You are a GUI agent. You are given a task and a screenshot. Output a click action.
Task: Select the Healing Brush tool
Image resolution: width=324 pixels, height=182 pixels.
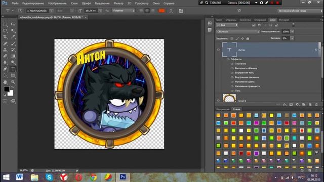point(5,43)
